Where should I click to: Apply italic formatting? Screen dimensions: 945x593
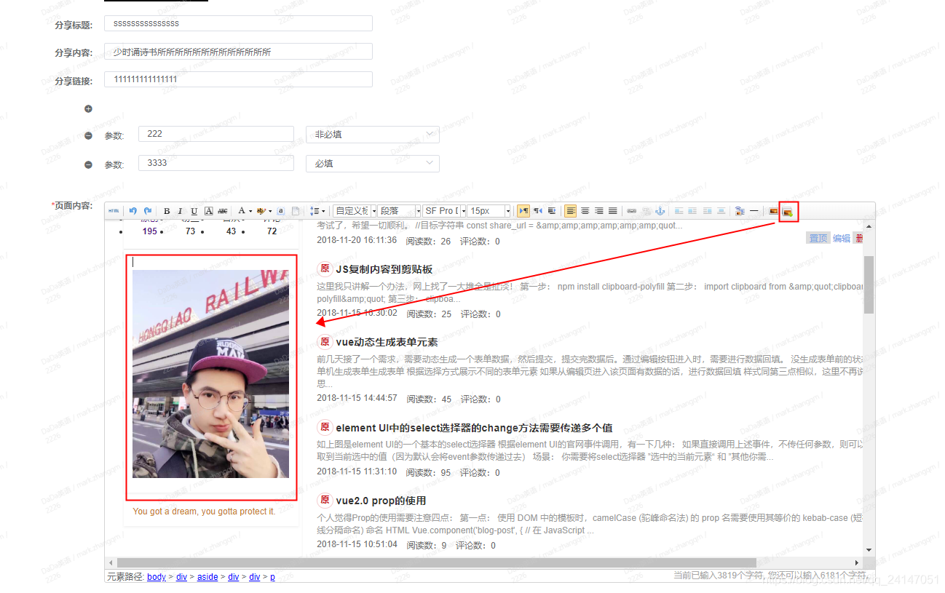(x=180, y=211)
